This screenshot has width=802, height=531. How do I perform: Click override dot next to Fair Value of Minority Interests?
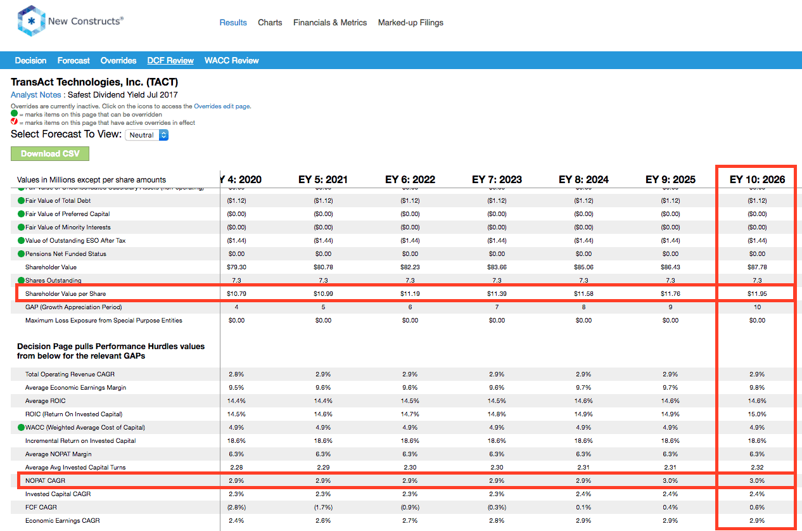21,227
